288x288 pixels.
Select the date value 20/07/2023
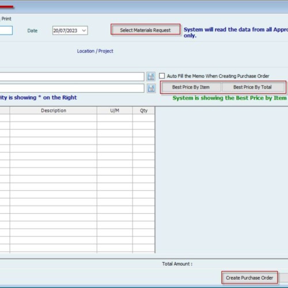coord(65,31)
